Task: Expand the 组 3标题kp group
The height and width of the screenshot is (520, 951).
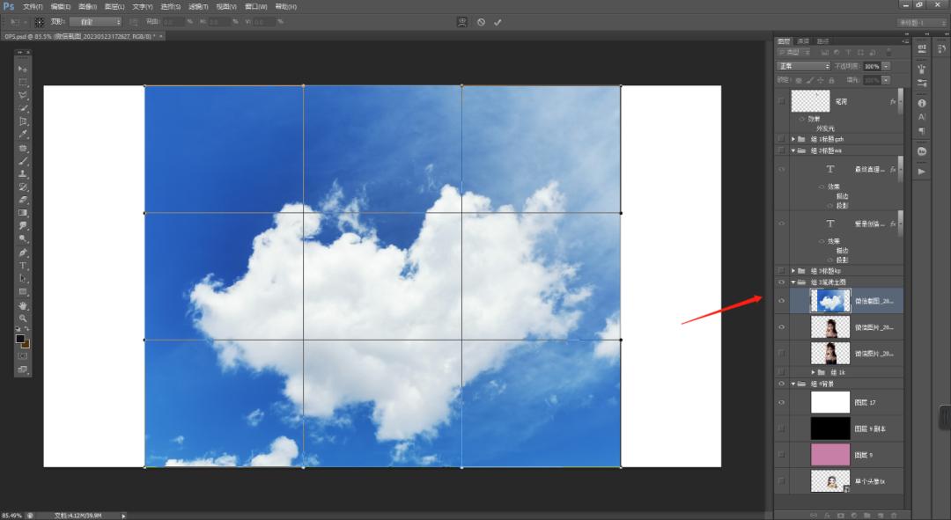Action: click(x=793, y=271)
